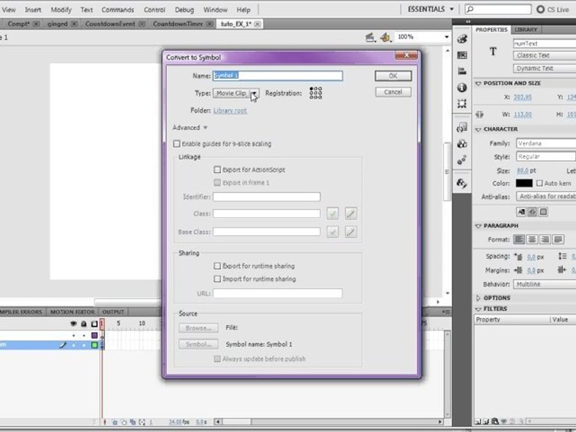Click the Lock all layers padlock icon
Viewport: 576px width, 432px height.
(84, 323)
